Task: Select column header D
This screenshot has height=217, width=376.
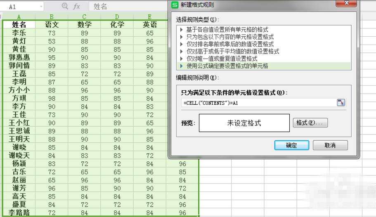Action: click(x=117, y=17)
